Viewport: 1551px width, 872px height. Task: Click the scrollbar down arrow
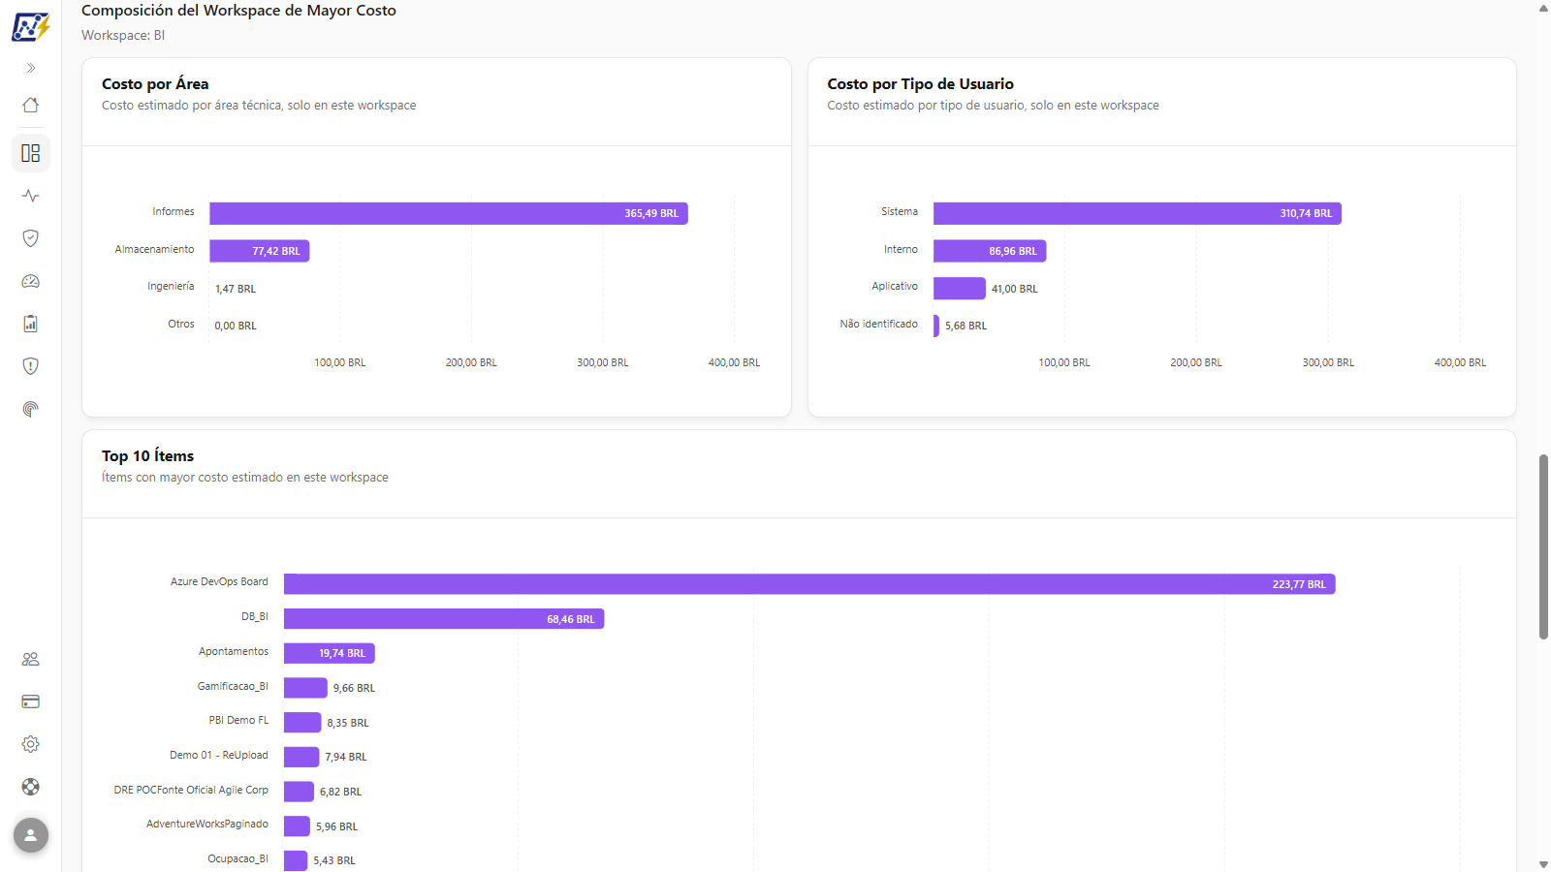coord(1543,864)
